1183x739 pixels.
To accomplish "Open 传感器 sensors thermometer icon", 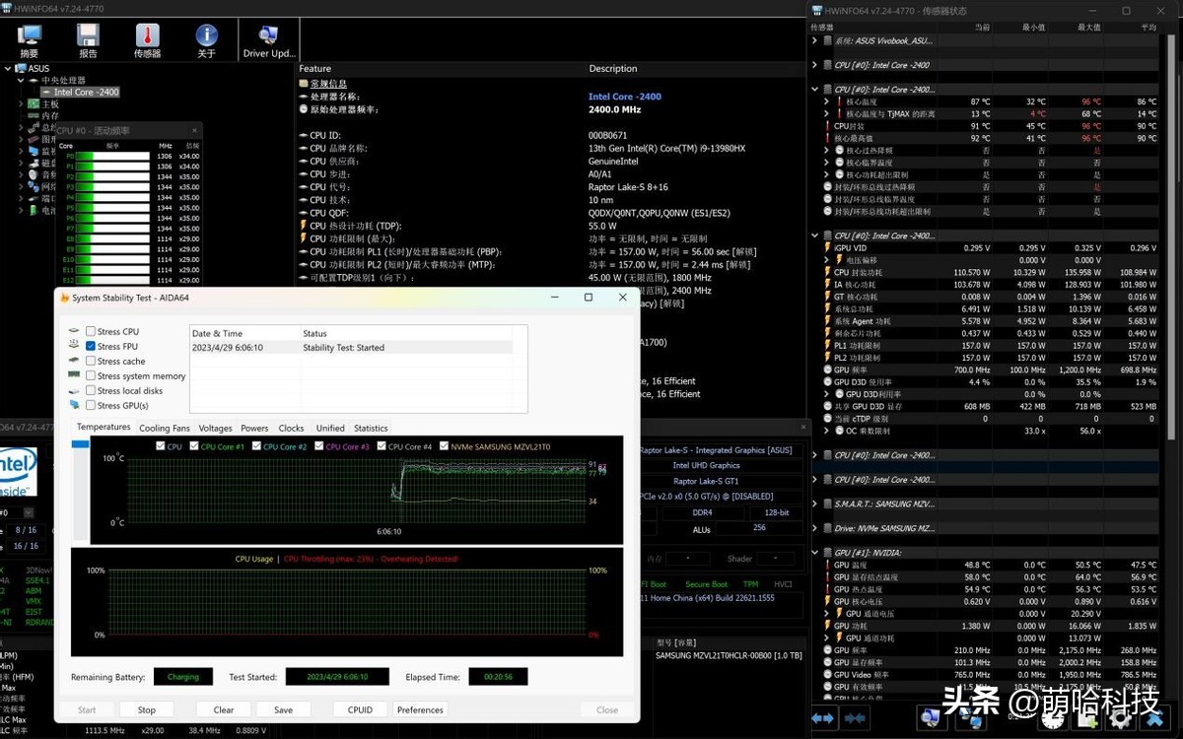I will coord(147,40).
